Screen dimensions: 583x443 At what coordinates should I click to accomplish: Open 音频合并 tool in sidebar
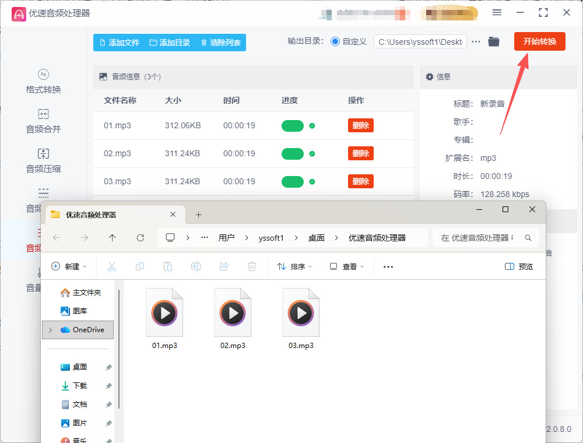pos(43,121)
